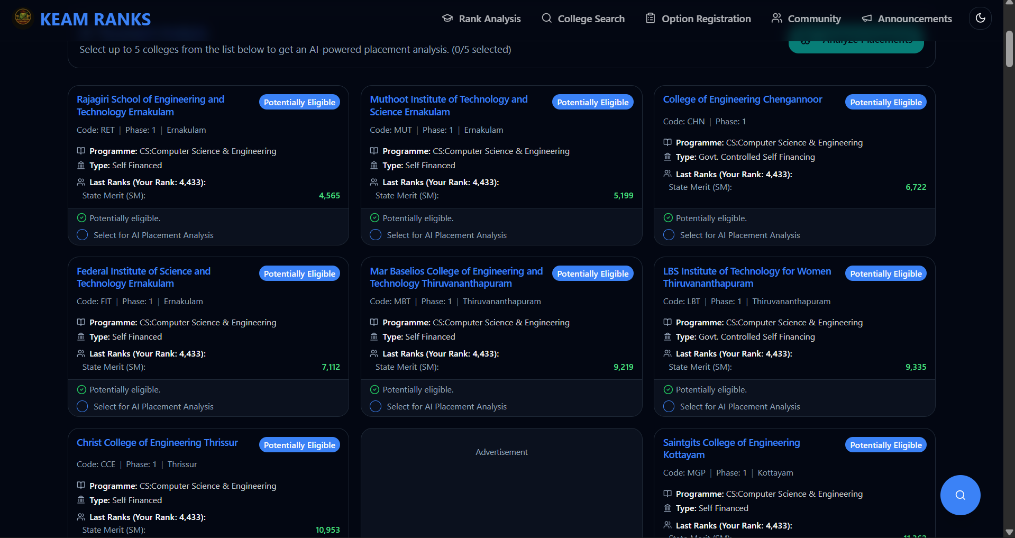Open the Community menu item
Image resolution: width=1015 pixels, height=538 pixels.
(x=814, y=19)
